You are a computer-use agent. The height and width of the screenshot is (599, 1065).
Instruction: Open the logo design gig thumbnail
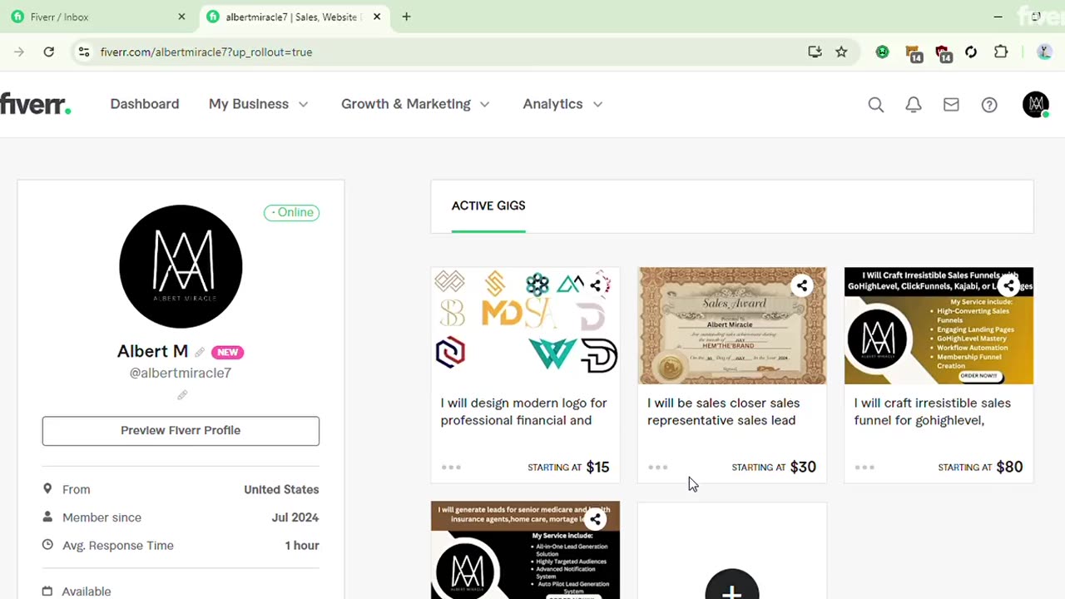525,326
